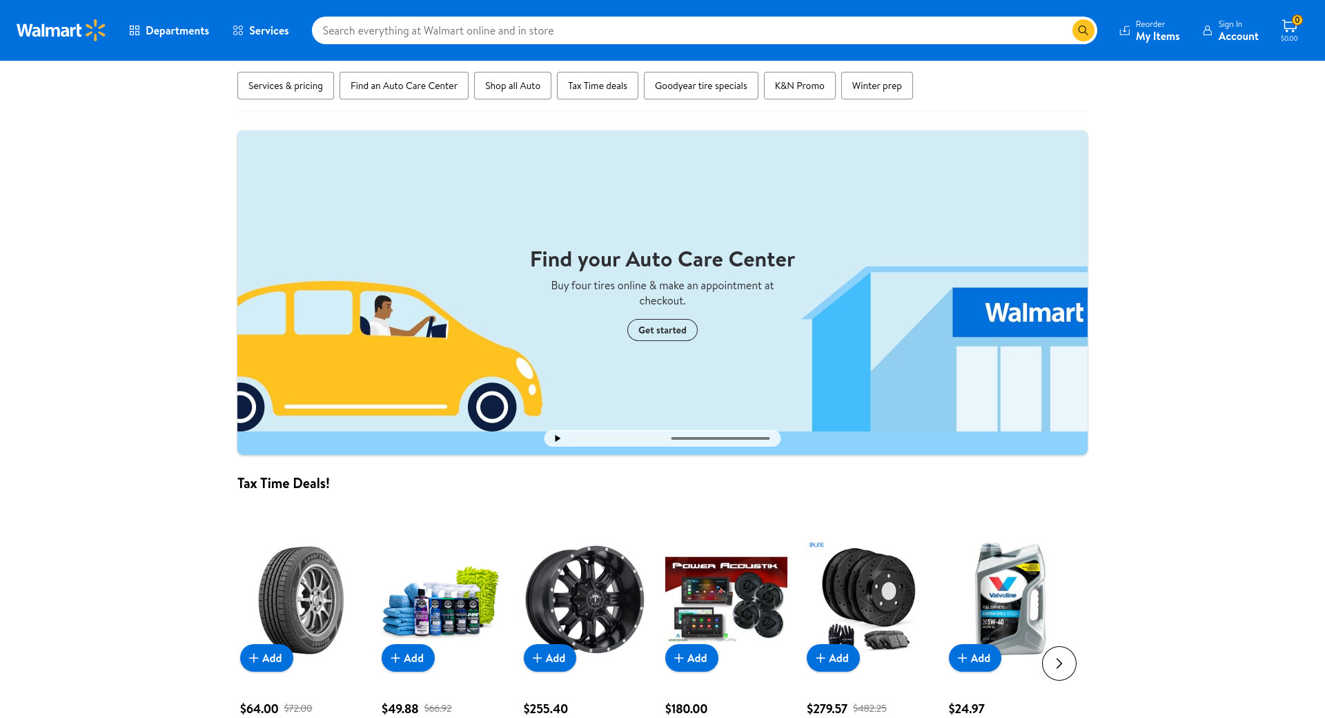Select Goodyear tire specials tab
This screenshot has width=1325, height=718.
(x=701, y=86)
